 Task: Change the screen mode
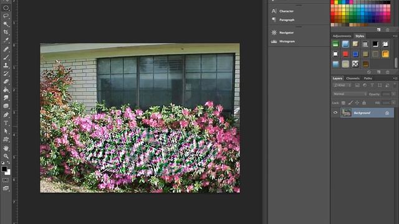(6, 189)
